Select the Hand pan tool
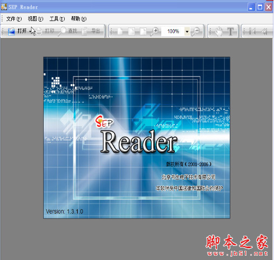 point(218,31)
